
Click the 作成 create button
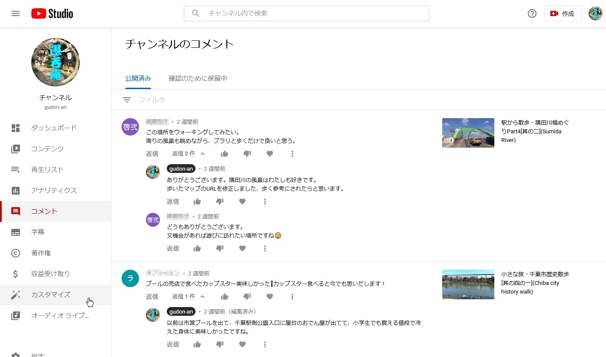click(563, 13)
